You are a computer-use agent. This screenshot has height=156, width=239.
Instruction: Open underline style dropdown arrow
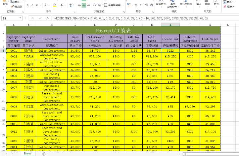(x=40, y=5)
